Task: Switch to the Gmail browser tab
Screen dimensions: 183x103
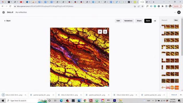Action: click(x=4, y=2)
